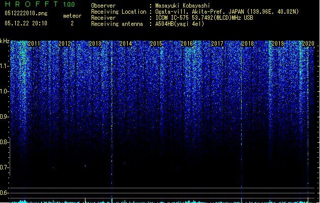Click the A504HB(yagi 4el) antenna text
320x203 pixels.
click(180, 24)
